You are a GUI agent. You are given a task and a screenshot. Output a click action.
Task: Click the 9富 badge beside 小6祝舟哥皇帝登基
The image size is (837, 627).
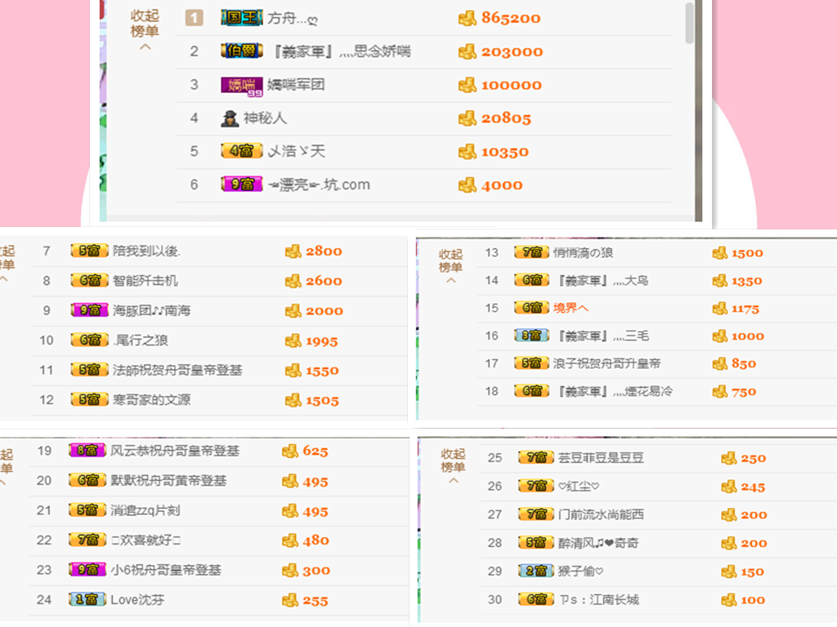click(87, 569)
